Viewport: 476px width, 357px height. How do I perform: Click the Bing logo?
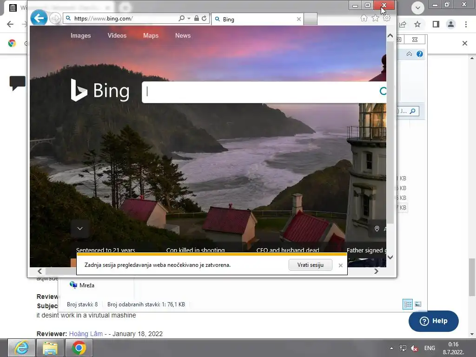[x=100, y=90]
